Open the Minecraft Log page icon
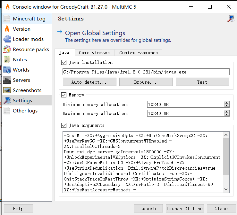 click(7, 19)
